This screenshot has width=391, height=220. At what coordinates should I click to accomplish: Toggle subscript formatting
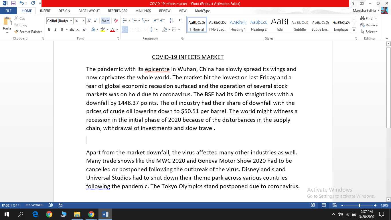tap(78, 30)
